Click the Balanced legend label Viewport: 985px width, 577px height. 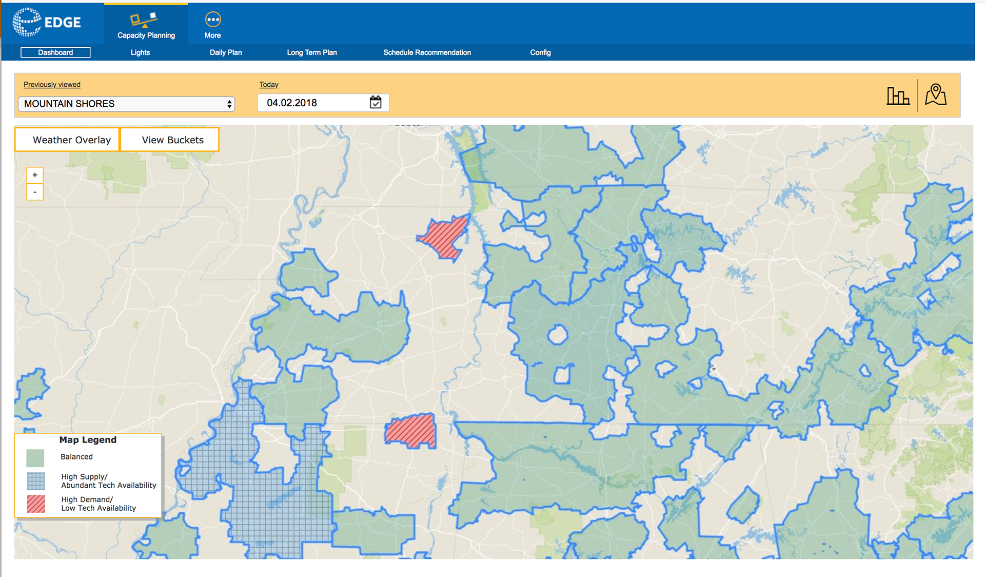click(x=76, y=457)
